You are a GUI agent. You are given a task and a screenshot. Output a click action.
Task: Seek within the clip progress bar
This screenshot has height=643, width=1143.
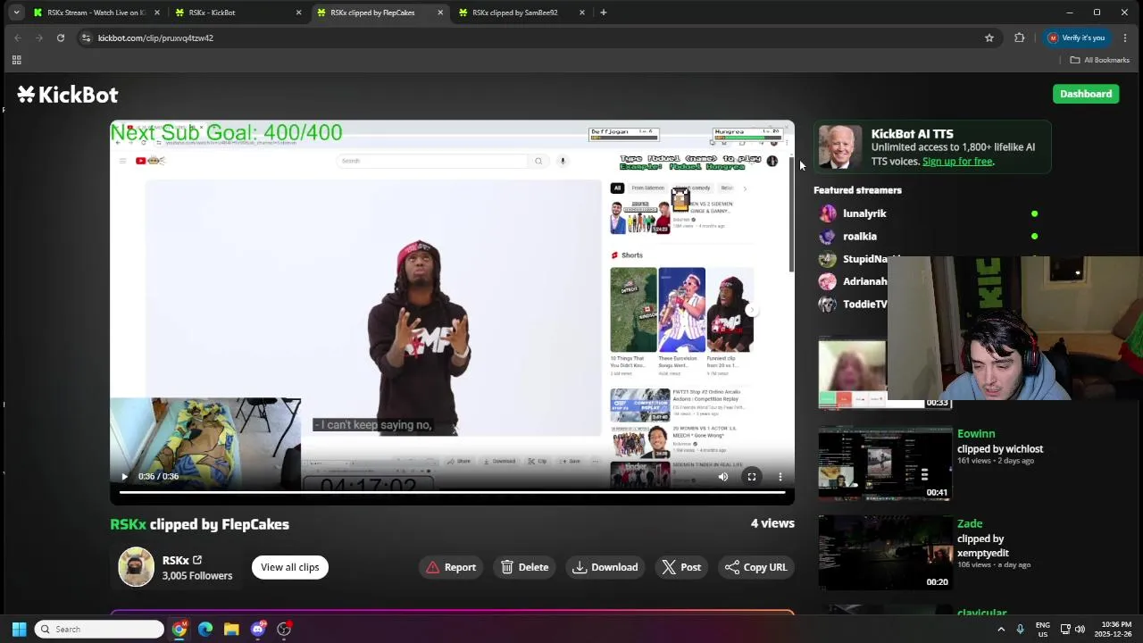(x=452, y=492)
